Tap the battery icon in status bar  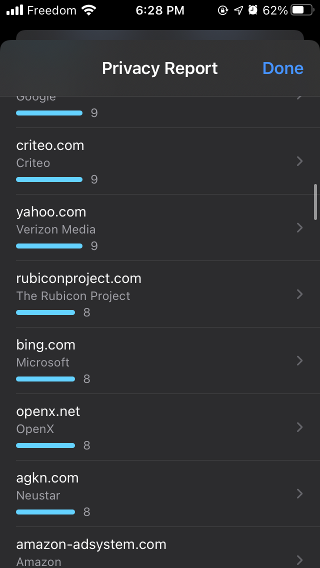pyautogui.click(x=302, y=10)
